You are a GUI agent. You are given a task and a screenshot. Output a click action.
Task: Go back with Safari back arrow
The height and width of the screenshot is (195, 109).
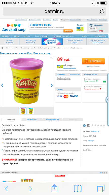pyautogui.click(x=6, y=189)
